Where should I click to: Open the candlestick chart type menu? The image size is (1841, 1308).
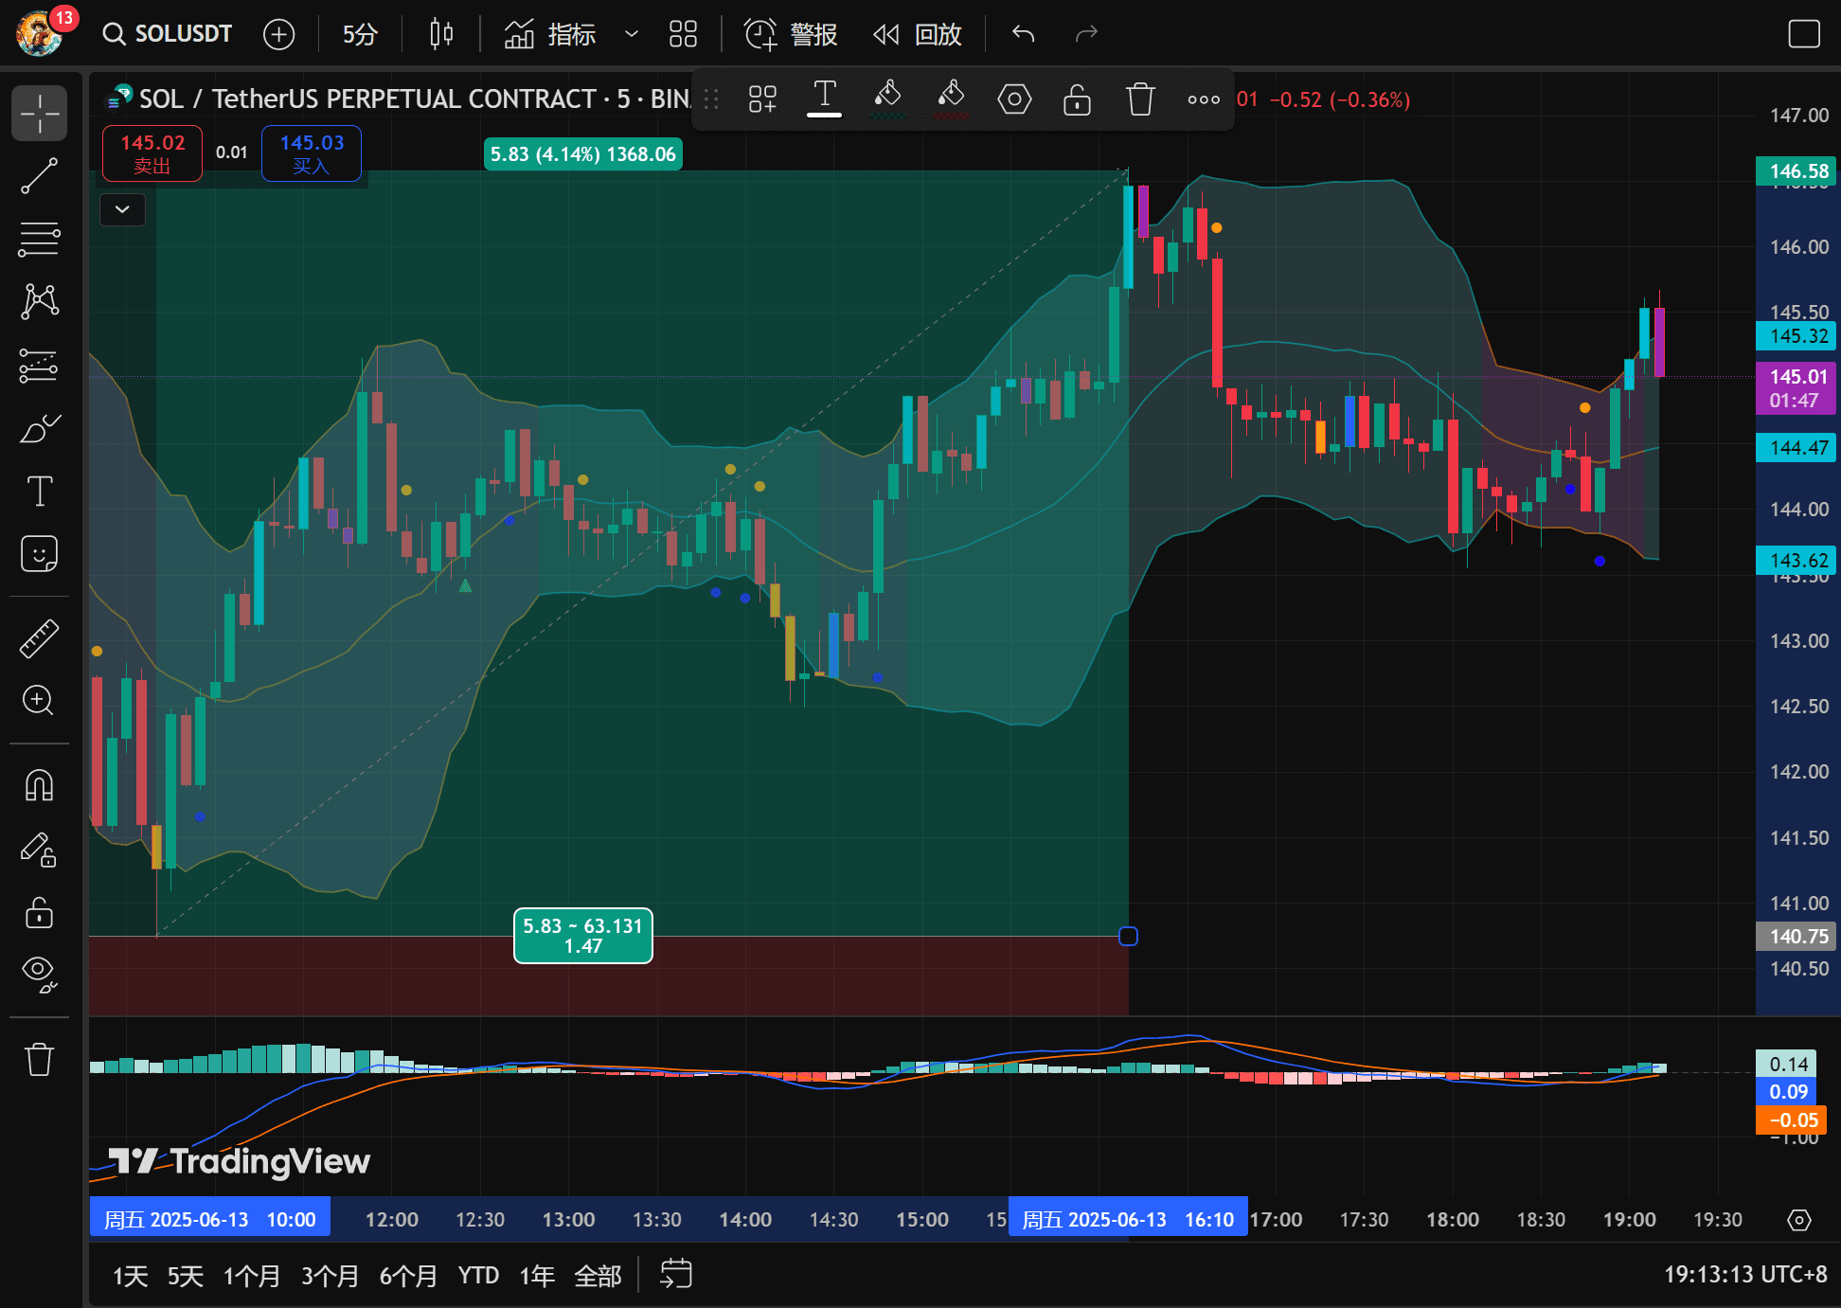coord(441,34)
